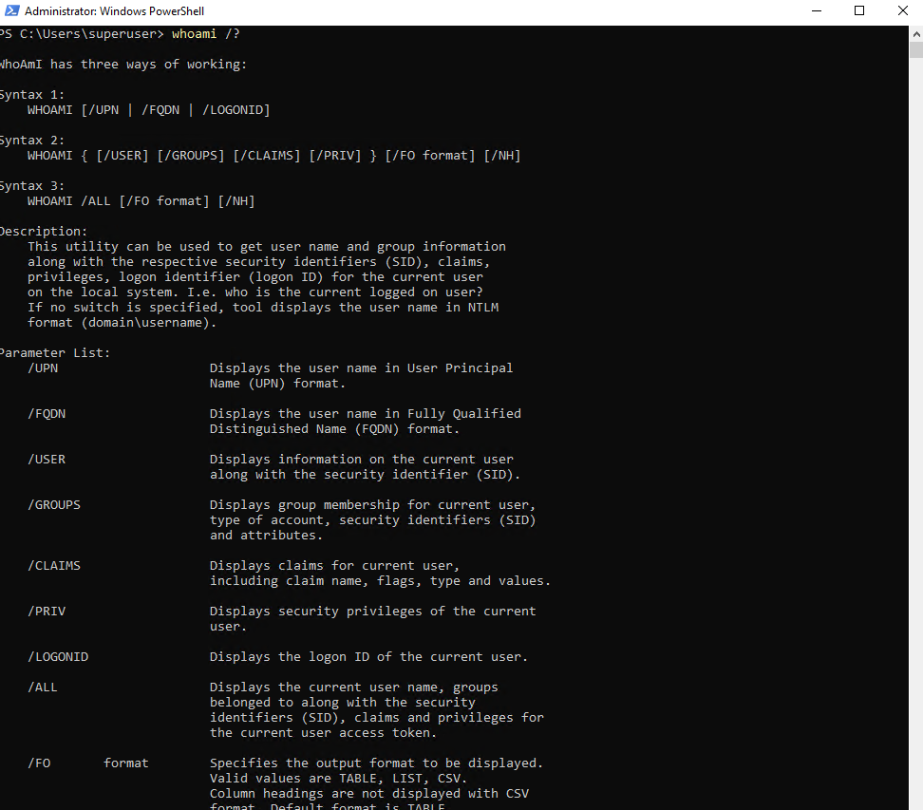Click the line 'Name (UPN) format.'
The height and width of the screenshot is (810, 923).
pyautogui.click(x=277, y=384)
